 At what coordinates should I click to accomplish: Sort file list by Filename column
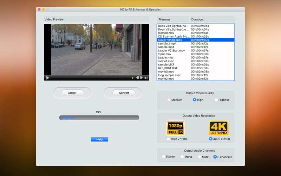(x=173, y=19)
